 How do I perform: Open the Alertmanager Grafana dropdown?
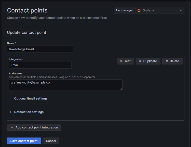[160, 11]
